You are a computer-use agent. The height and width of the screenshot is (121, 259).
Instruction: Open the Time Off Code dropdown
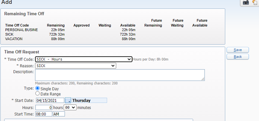[x=84, y=59]
